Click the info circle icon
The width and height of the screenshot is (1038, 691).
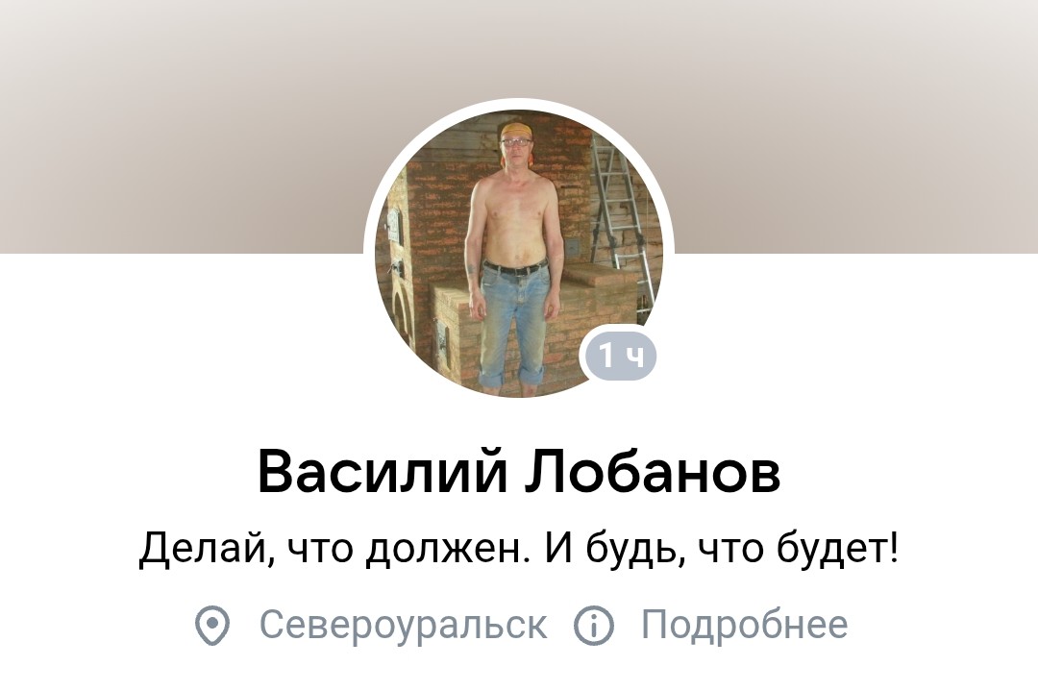[593, 624]
